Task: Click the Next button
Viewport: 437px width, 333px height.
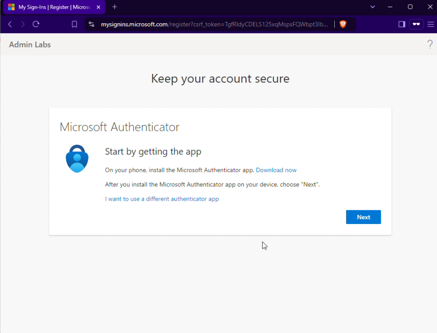Action: (x=363, y=217)
